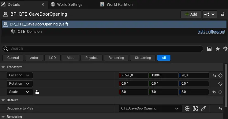Viewport: 228px width, 119px height.
Task: Click Location X field -1590,0
Action: (133, 75)
